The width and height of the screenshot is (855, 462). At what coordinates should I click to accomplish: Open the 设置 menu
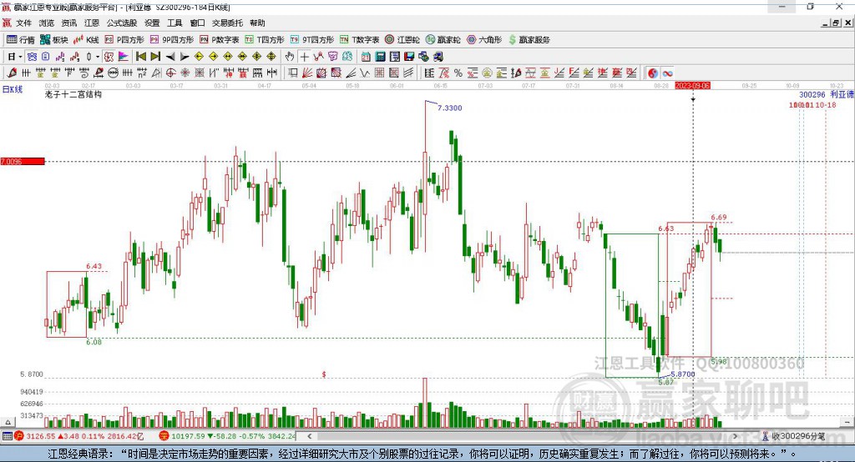pos(152,23)
